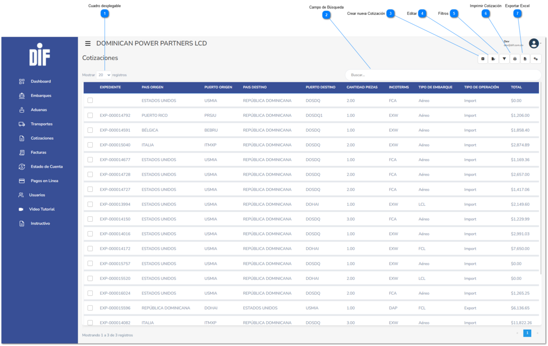548x346 pixels.
Task: Click page 1 pagination button
Action: click(527, 333)
